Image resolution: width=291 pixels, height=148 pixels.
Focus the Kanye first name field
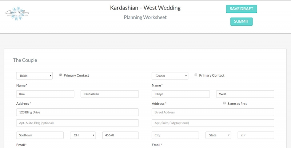(x=181, y=94)
